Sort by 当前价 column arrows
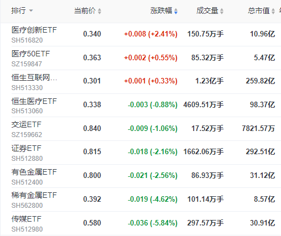Image resolution: width=281 pixels, height=236 pixels. (x=100, y=11)
